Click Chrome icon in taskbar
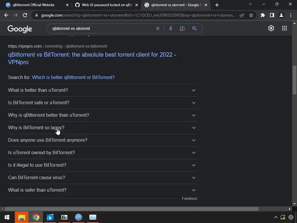 coord(36,217)
